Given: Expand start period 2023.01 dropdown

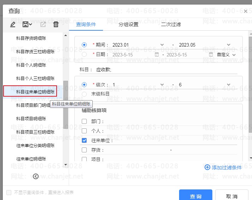Looking at the screenshot, I should point(162,45).
